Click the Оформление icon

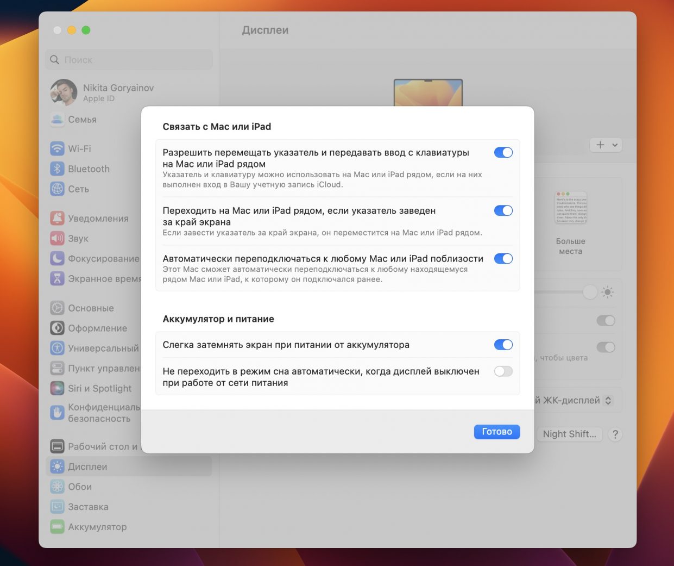(57, 328)
